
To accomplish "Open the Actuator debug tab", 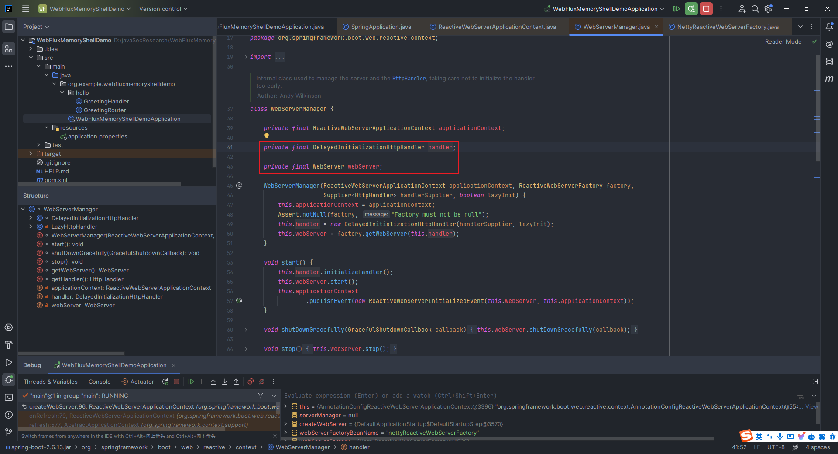I will (x=137, y=382).
